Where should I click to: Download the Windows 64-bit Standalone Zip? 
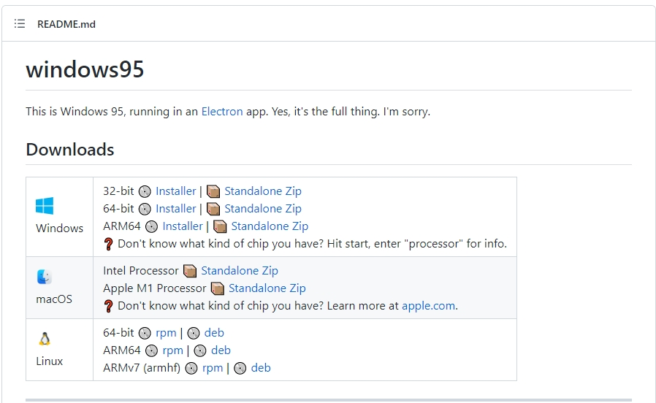pos(263,209)
